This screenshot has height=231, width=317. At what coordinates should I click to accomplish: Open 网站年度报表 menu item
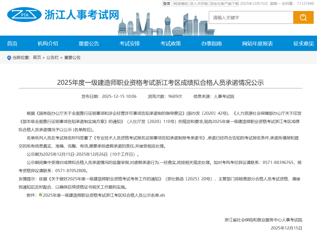point(257,44)
